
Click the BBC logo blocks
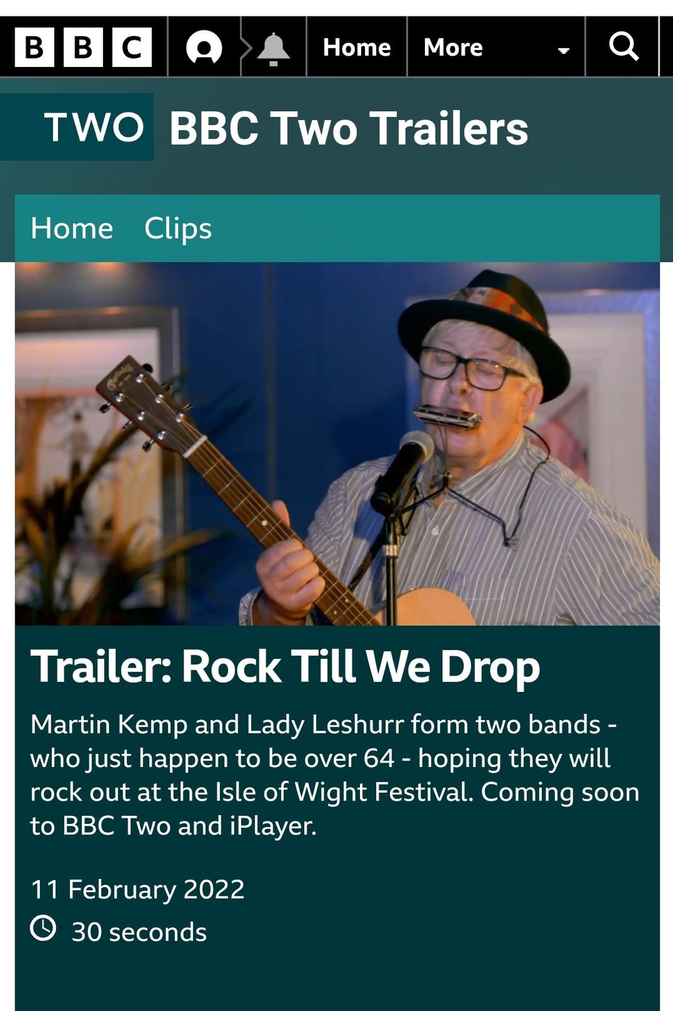[83, 47]
